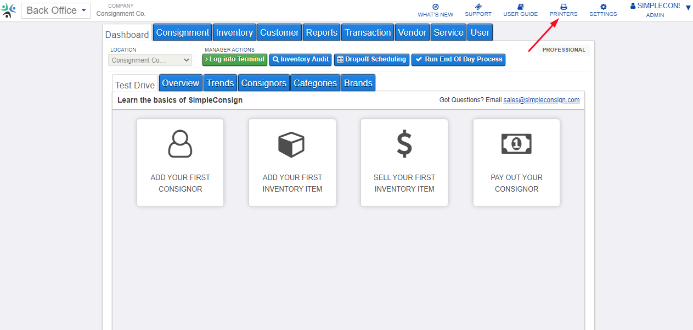Screen dimensions: 693x330
Task: Open the Consignment tab
Action: coord(183,32)
